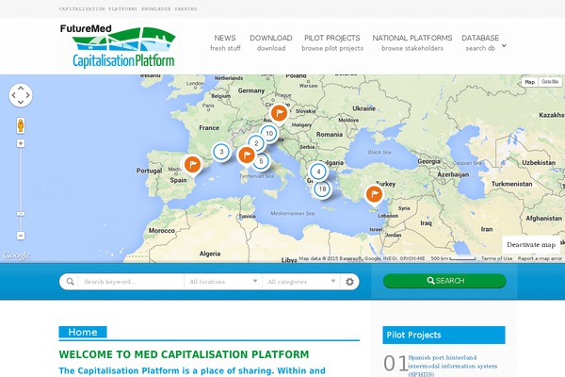Expand the DATABASE menu chevron
This screenshot has width=565, height=377.
(504, 46)
